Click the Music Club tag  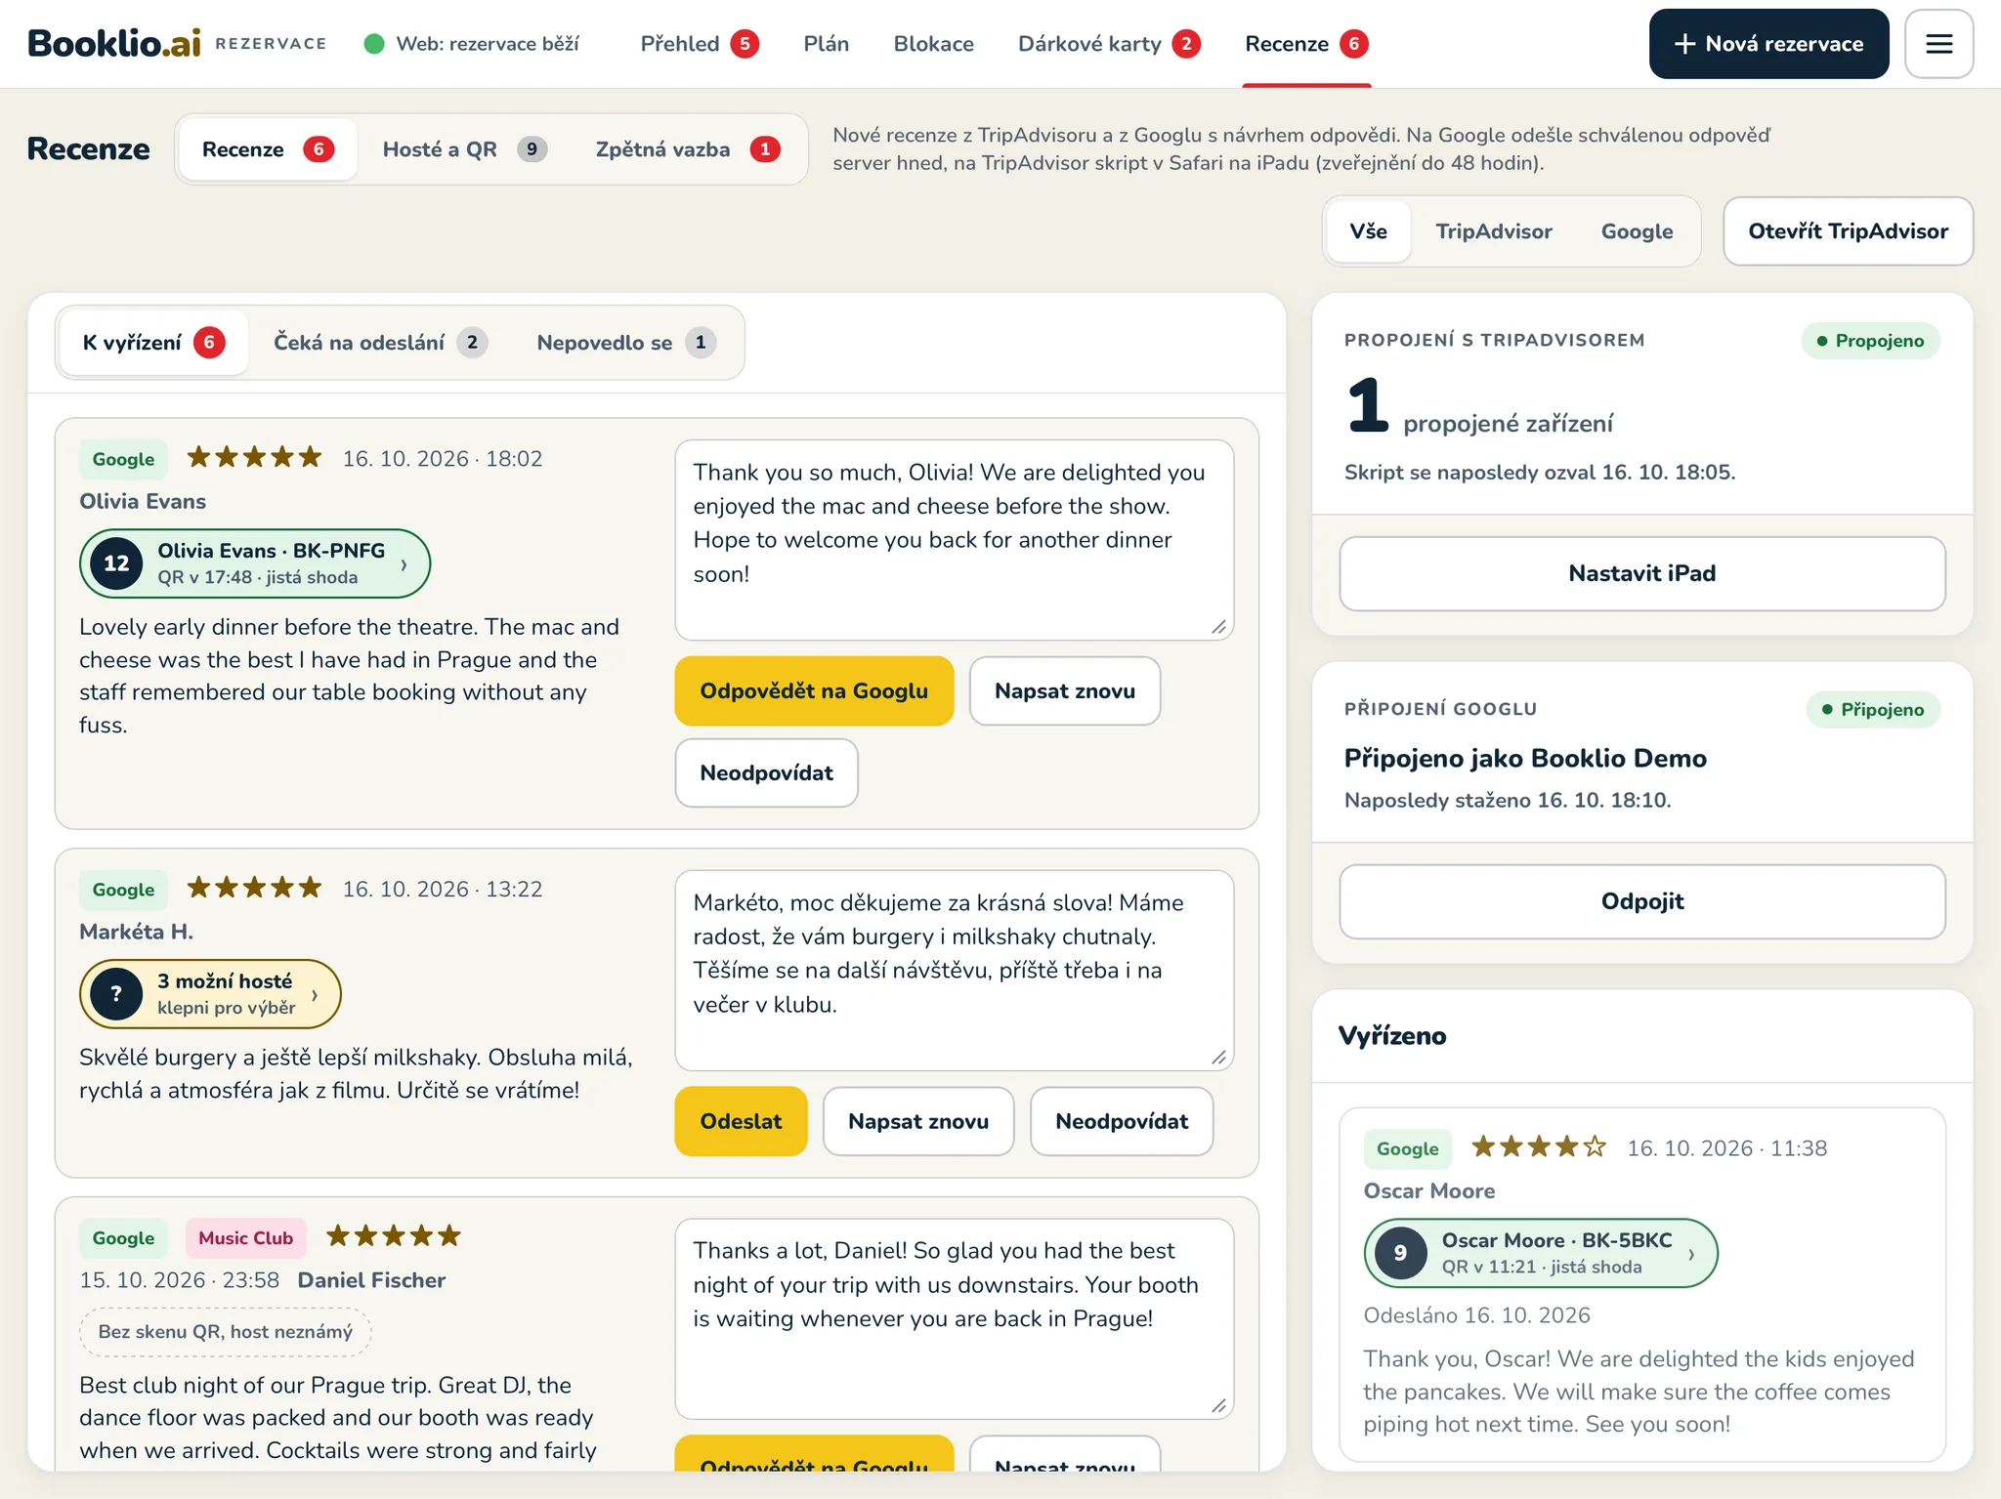point(245,1238)
